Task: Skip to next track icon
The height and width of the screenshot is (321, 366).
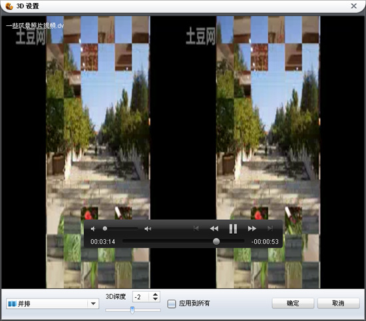Action: tap(270, 228)
